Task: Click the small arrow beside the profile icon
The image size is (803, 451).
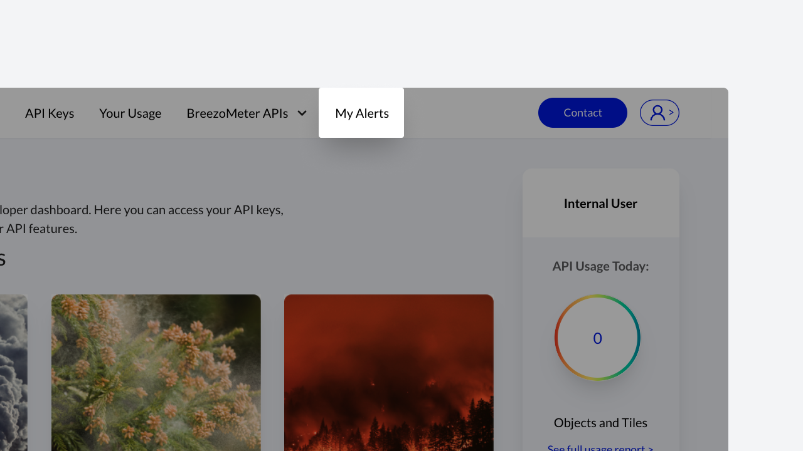Action: point(671,113)
